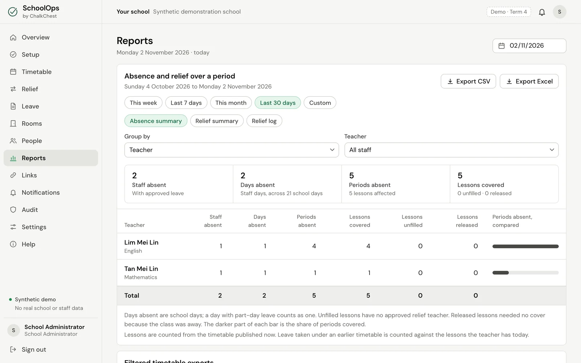Viewport: 581px width, 363px height.
Task: Switch to Absence summary tab
Action: pyautogui.click(x=156, y=121)
